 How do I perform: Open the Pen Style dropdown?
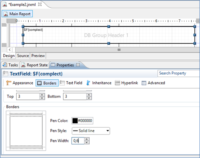point(91,131)
